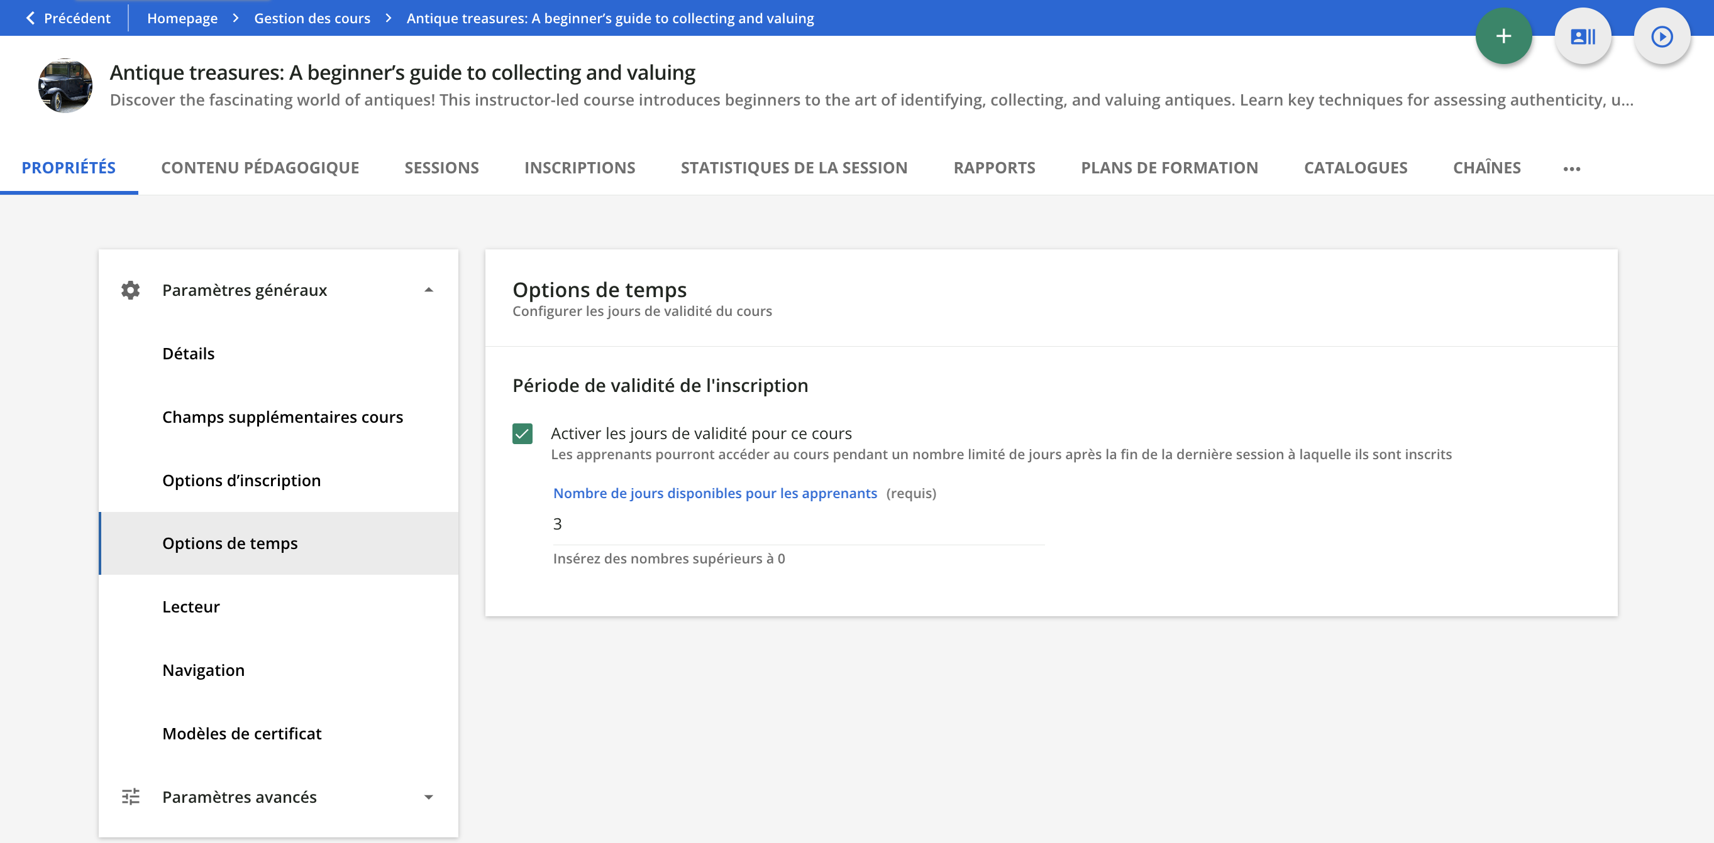Click the Gestion des cours breadcrumb
1714x843 pixels.
click(311, 18)
